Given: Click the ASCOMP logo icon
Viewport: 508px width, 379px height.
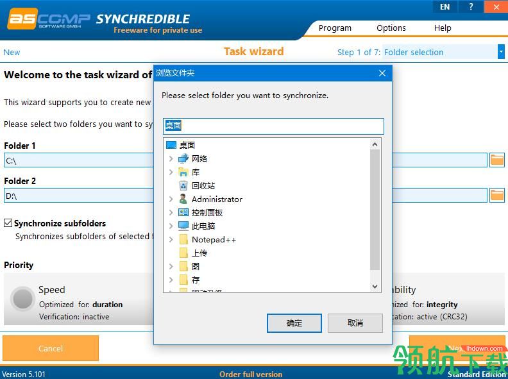Looking at the screenshot, I should pos(49,19).
